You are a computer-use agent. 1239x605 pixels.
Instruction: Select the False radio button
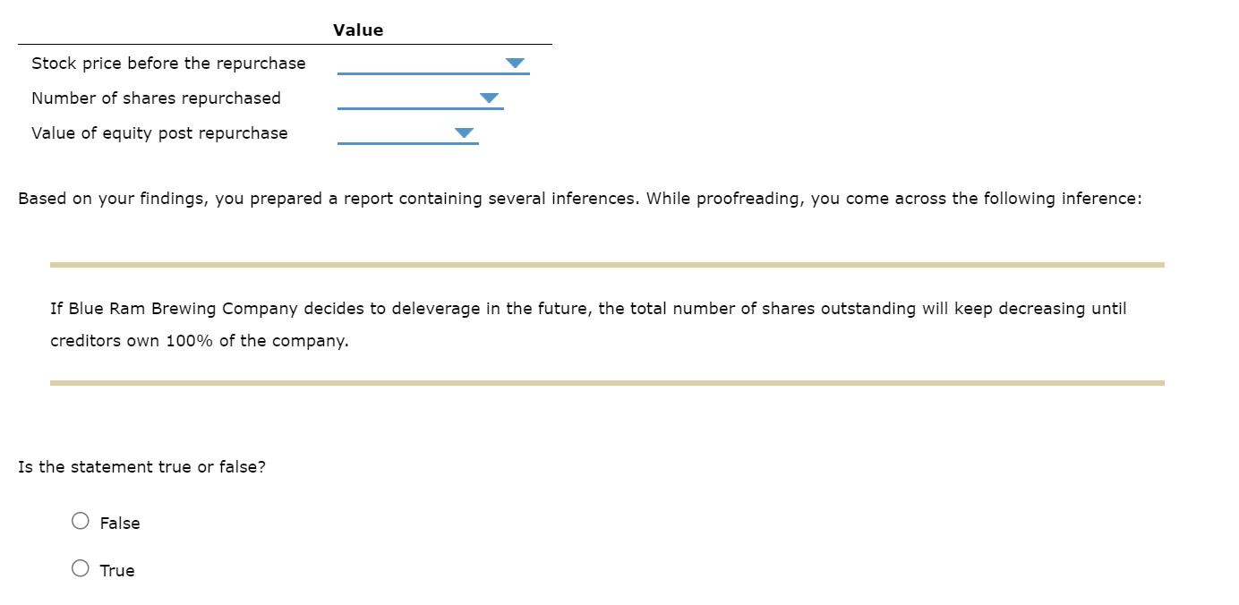click(x=80, y=520)
